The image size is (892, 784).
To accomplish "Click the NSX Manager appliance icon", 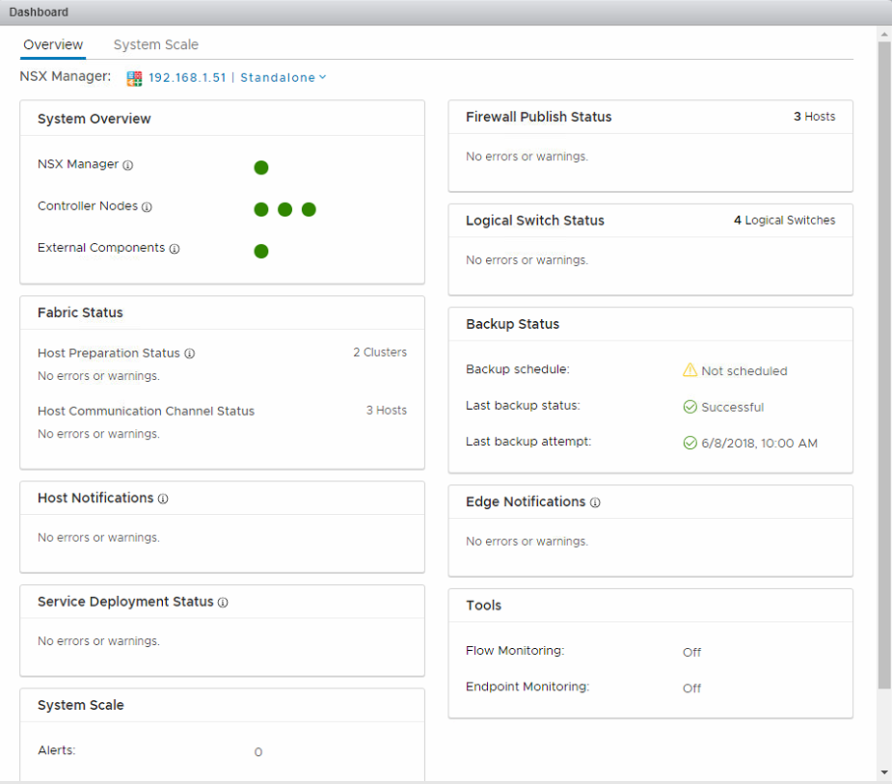I will [135, 78].
